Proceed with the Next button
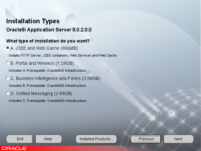 (179, 139)
